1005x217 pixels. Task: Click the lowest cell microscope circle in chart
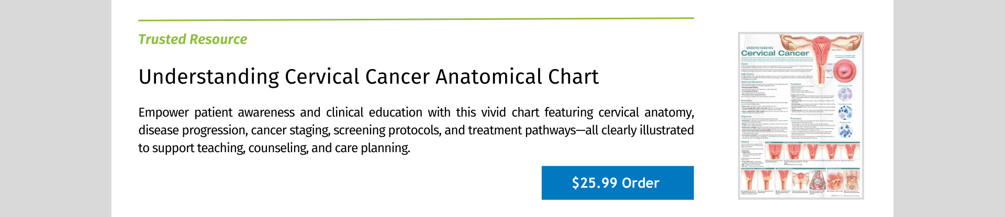pyautogui.click(x=845, y=131)
